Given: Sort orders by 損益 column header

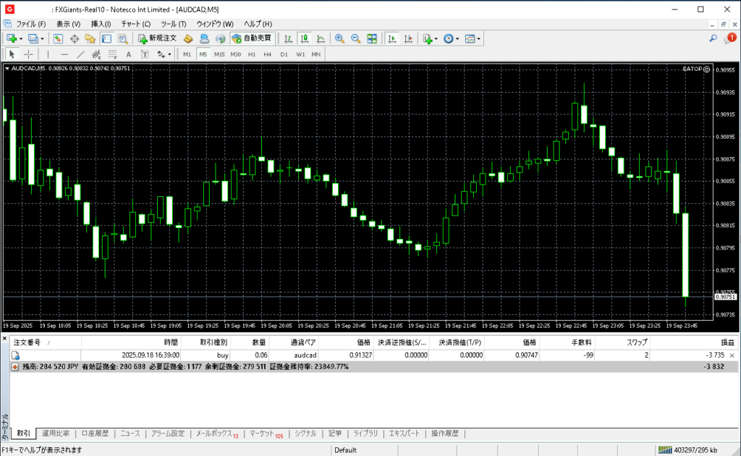Looking at the screenshot, I should pyautogui.click(x=727, y=342).
